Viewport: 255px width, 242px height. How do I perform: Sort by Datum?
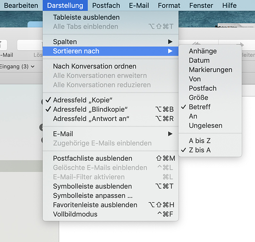[210, 60]
